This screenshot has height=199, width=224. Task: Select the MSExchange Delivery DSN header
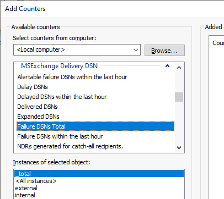[59, 66]
